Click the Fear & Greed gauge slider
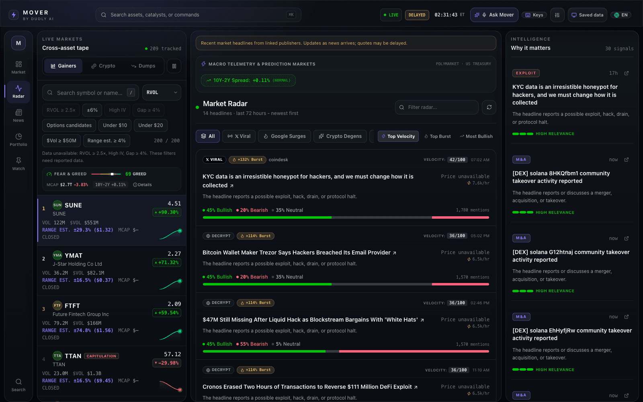 click(x=106, y=174)
